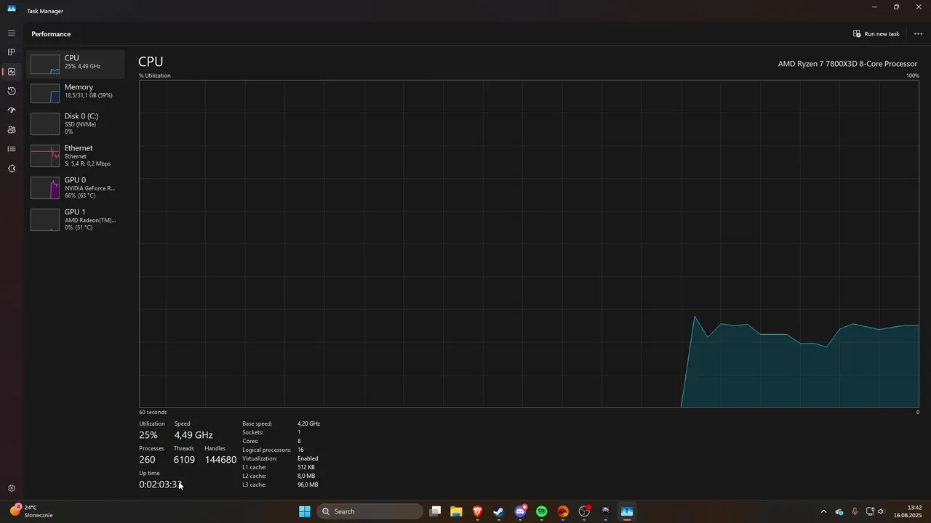Click the microphone icon in system tray

(855, 511)
